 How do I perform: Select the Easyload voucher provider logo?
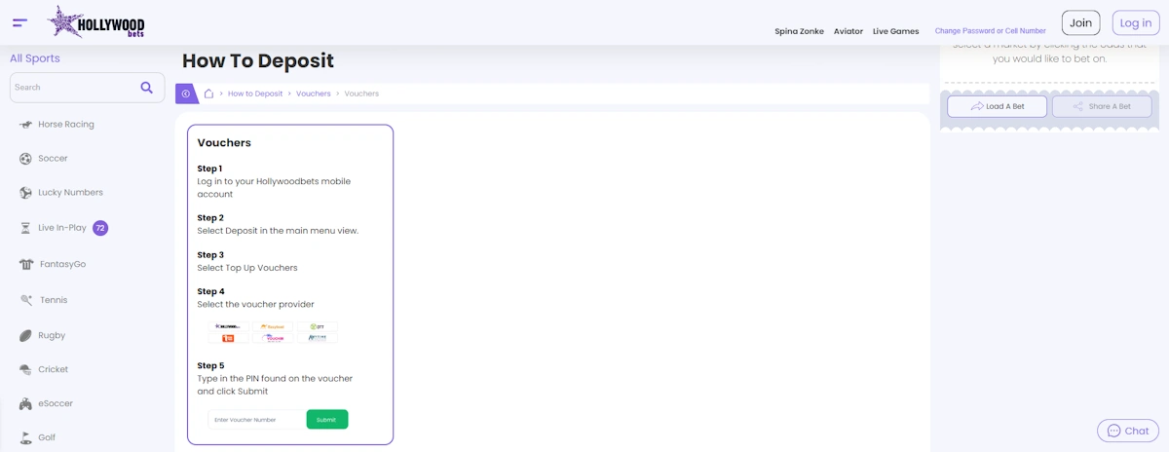(272, 326)
